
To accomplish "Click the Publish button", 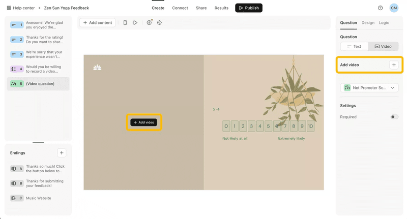I will click(x=248, y=8).
